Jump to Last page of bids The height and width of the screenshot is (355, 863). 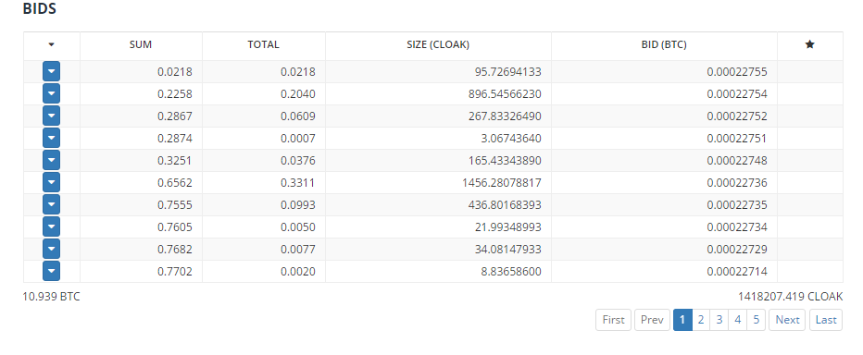(826, 320)
